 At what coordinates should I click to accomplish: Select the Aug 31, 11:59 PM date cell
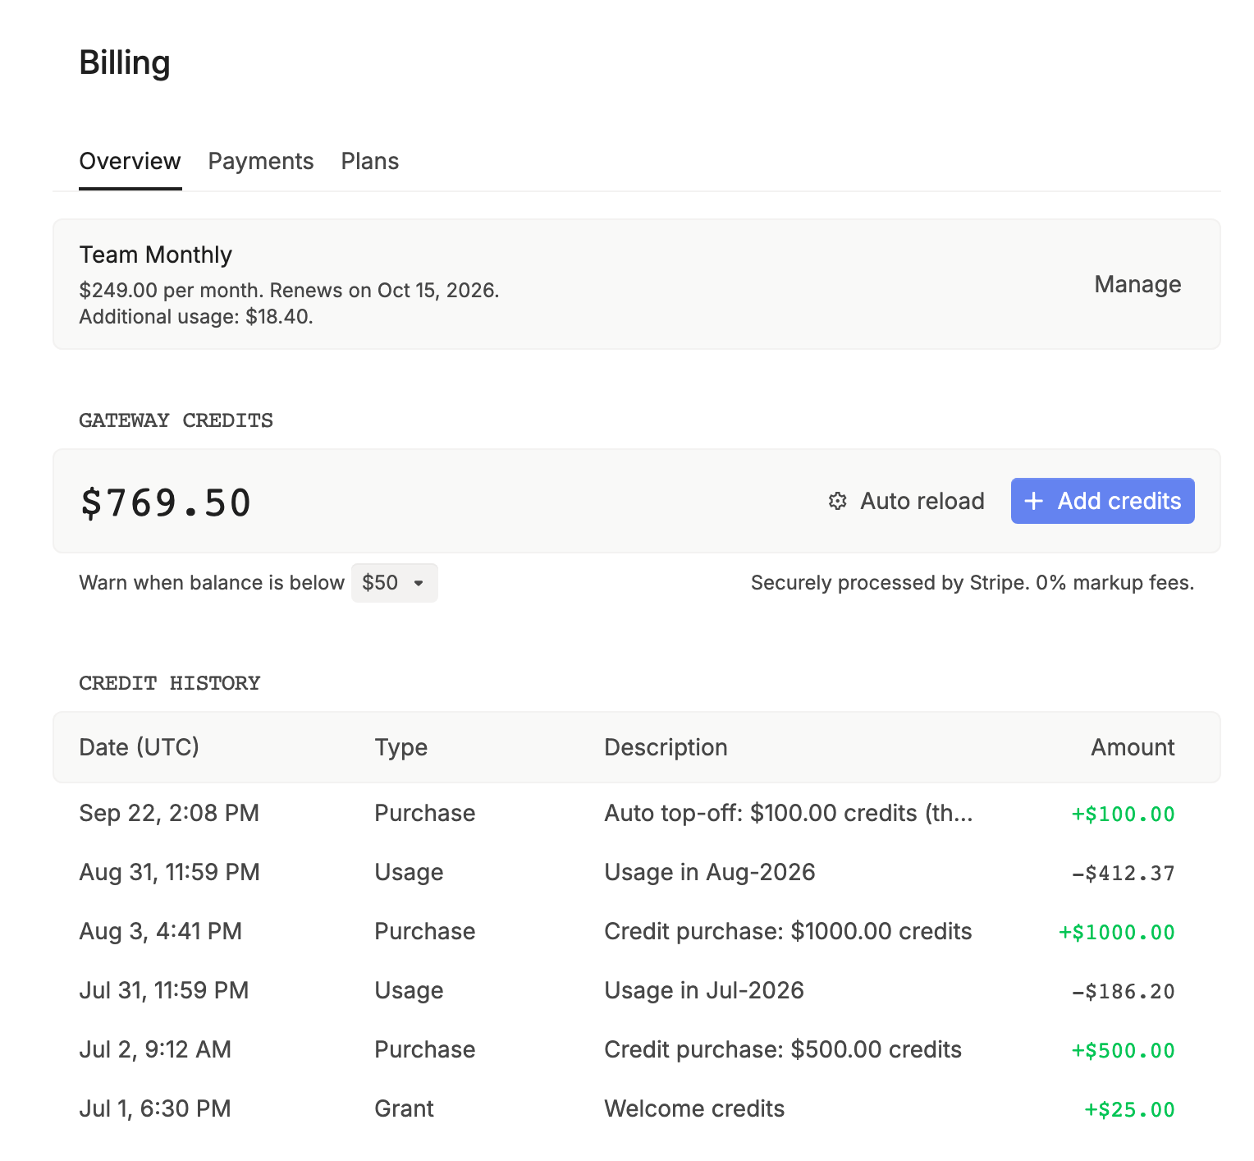(169, 872)
